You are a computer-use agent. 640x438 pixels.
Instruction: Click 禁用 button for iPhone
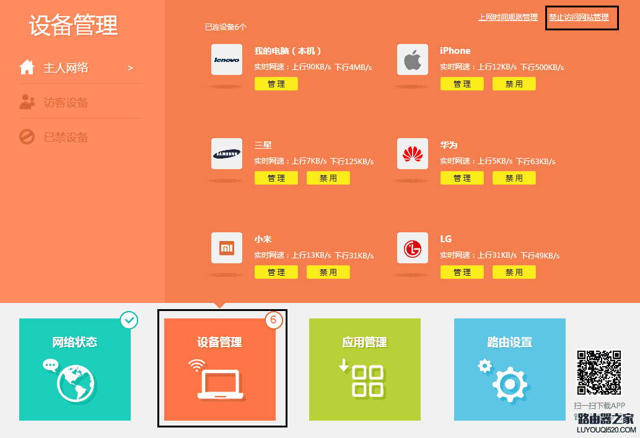[514, 84]
